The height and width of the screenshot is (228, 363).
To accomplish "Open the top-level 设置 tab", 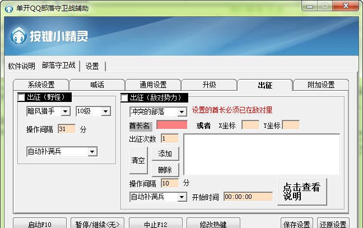I will tap(92, 67).
